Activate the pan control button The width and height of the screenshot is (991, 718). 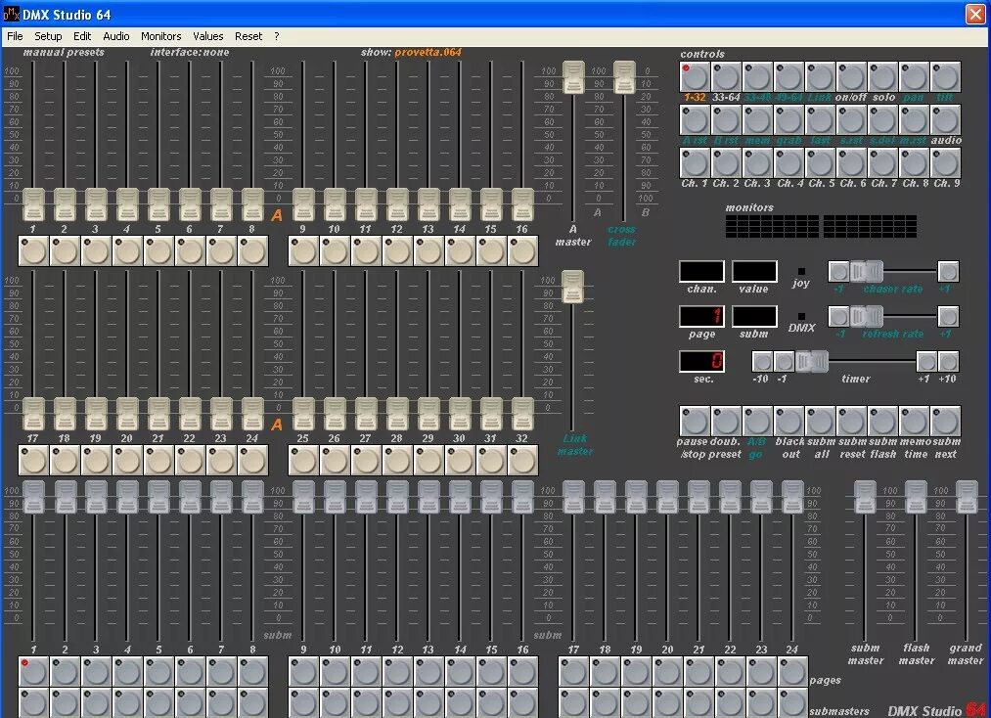coord(914,77)
